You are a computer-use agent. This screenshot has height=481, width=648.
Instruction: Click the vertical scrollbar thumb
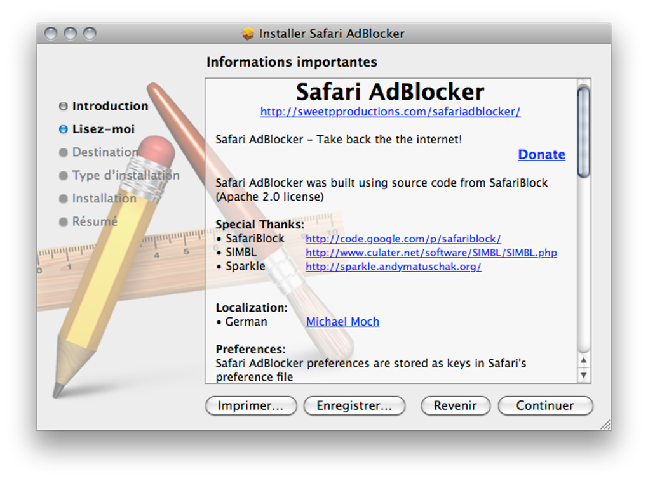(584, 131)
